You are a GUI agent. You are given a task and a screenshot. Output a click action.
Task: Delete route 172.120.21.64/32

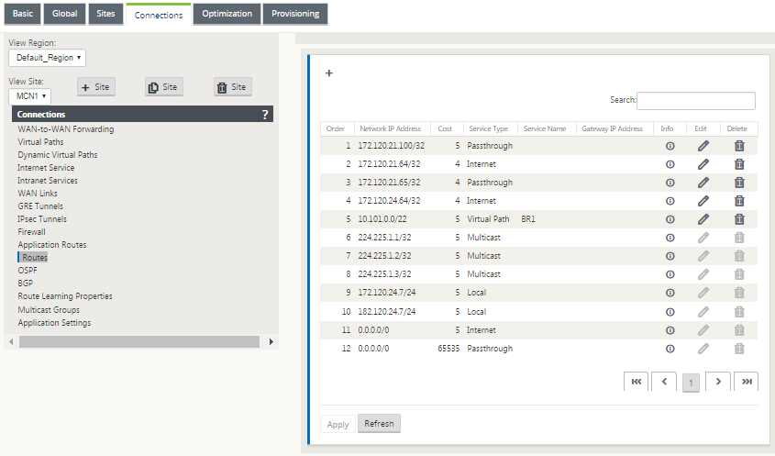(x=739, y=164)
